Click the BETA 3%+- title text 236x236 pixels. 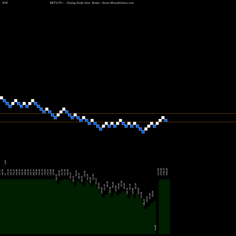coord(57,3)
